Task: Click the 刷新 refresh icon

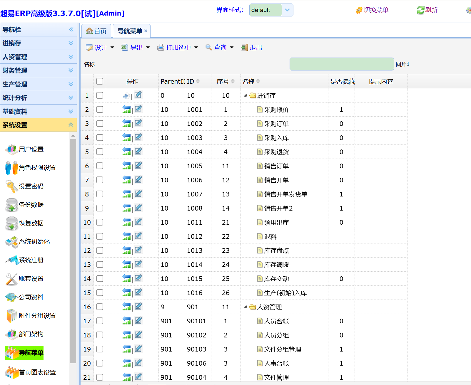Action: 420,10
